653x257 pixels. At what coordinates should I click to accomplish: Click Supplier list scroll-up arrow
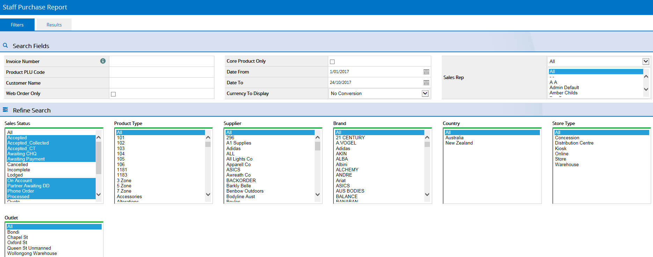coord(317,138)
